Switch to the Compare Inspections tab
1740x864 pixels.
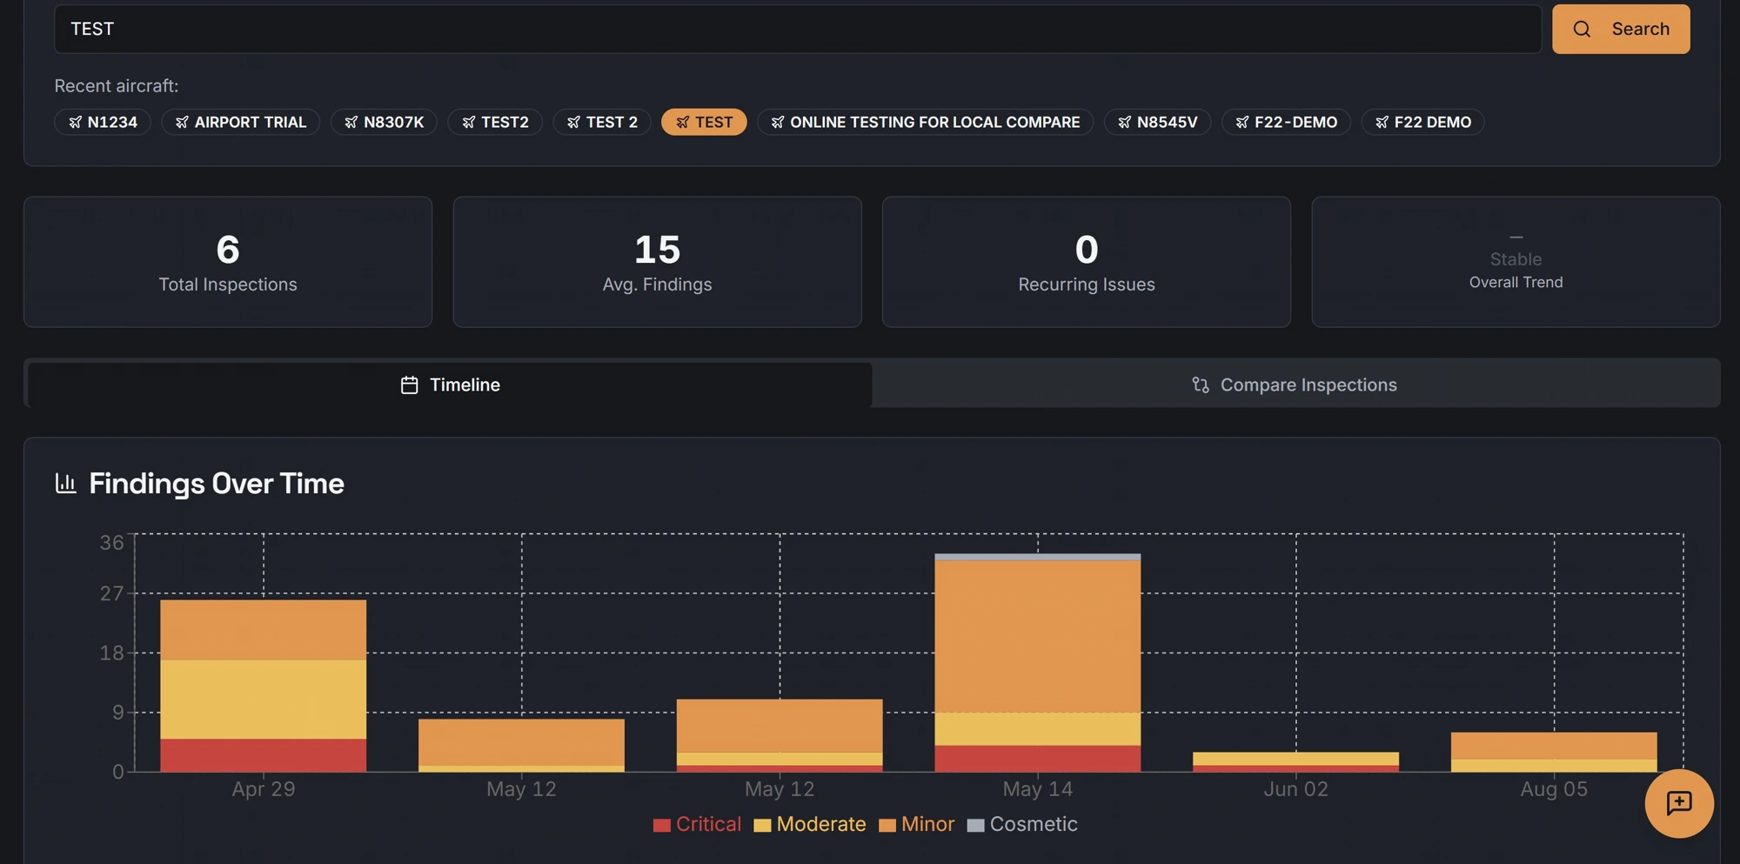click(1295, 385)
